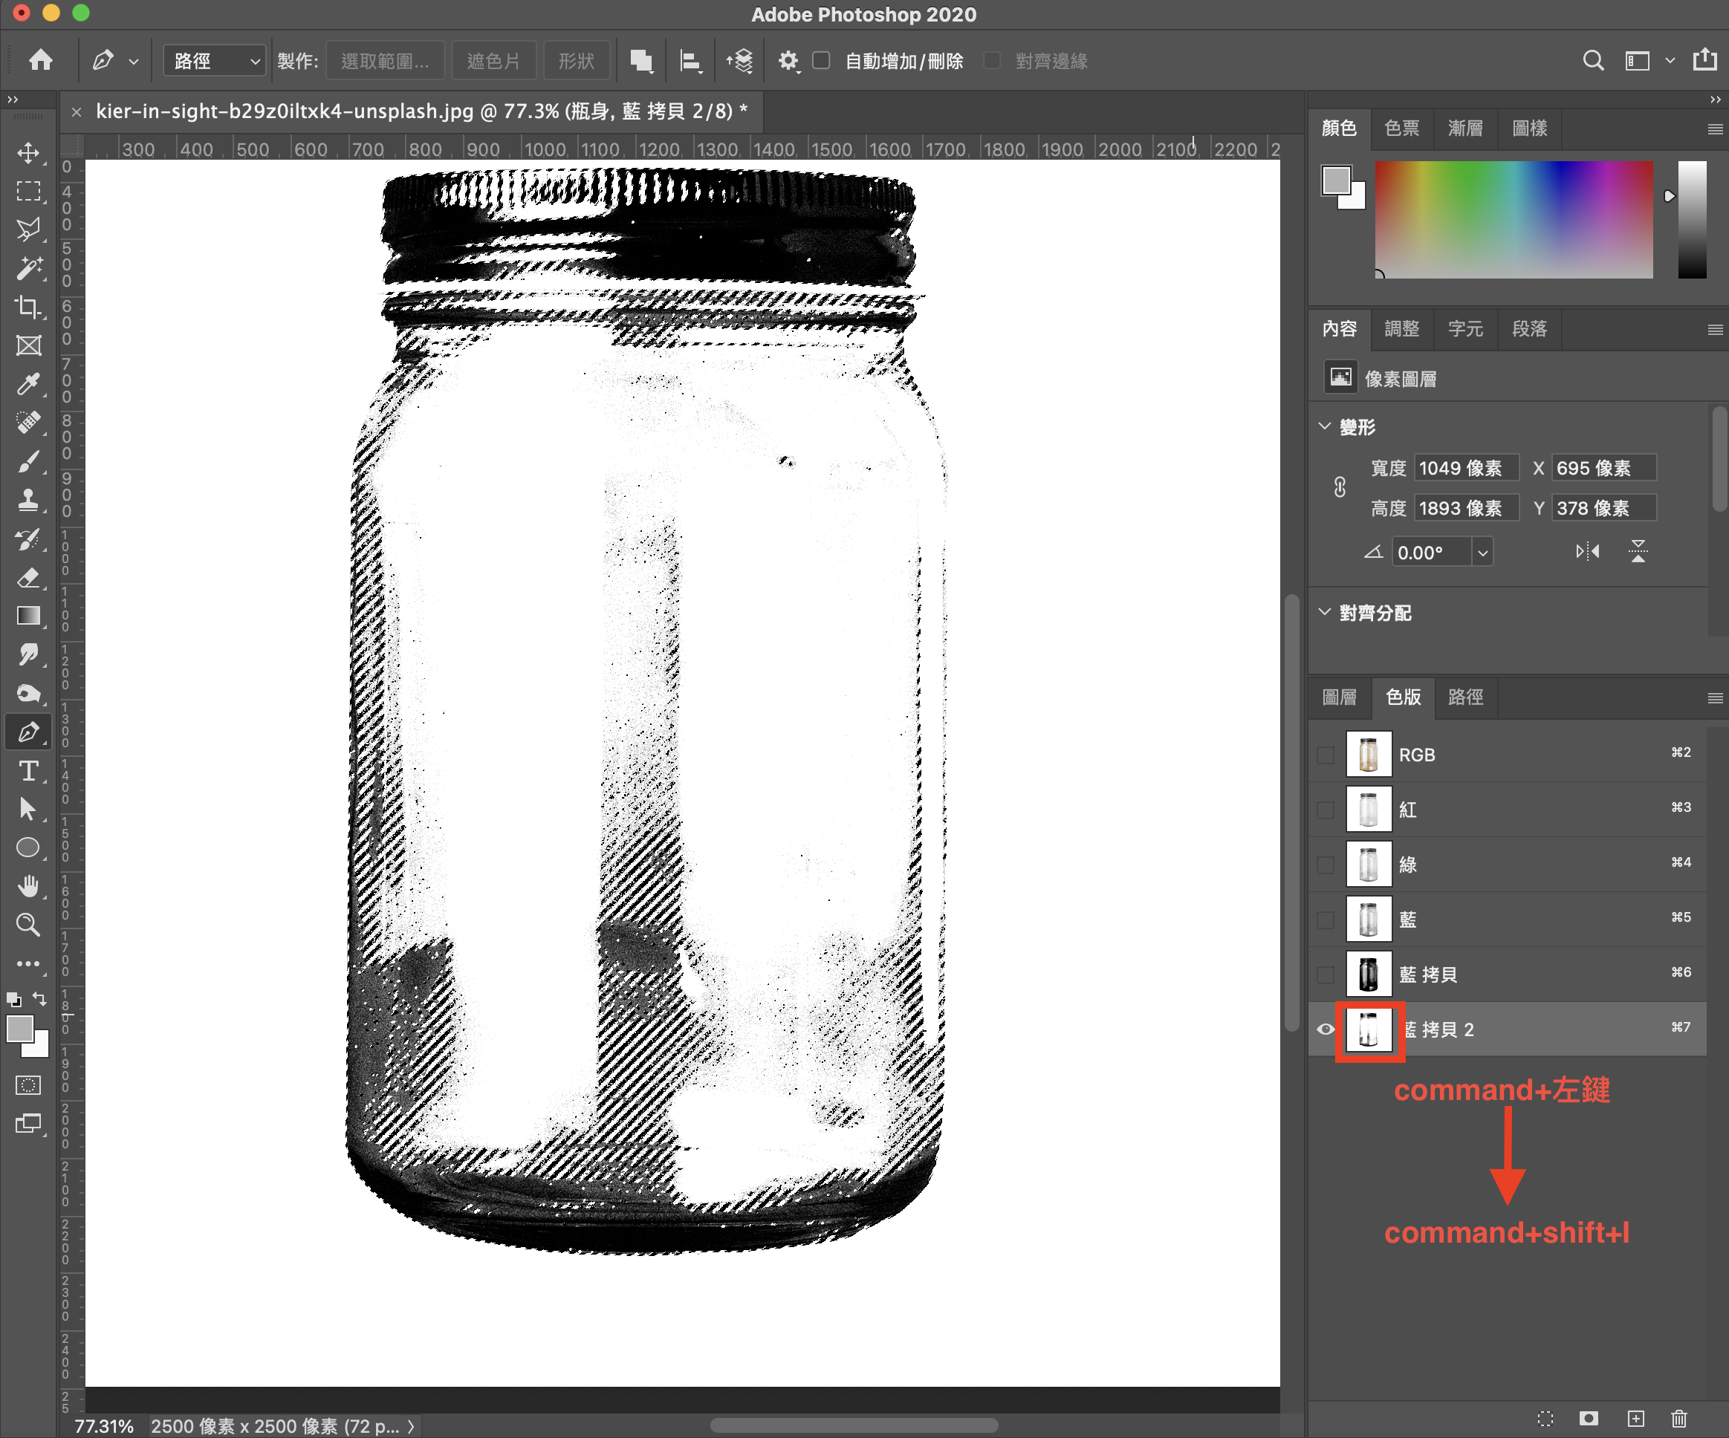Screen dimensions: 1729x1438
Task: Select the Healing Brush tool
Action: (x=28, y=423)
